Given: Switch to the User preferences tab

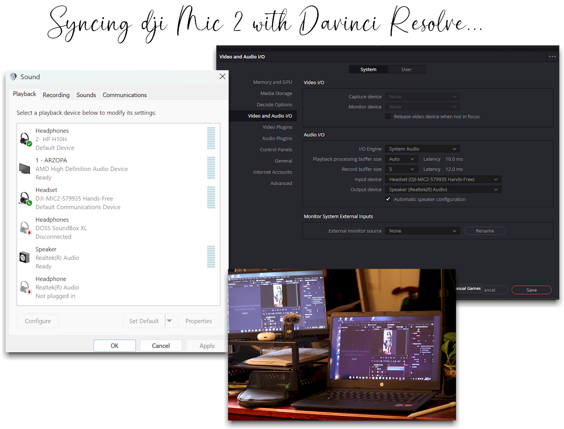Looking at the screenshot, I should 406,69.
